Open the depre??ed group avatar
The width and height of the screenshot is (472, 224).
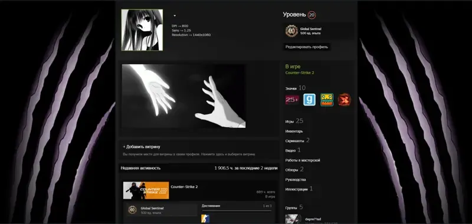[293, 219]
